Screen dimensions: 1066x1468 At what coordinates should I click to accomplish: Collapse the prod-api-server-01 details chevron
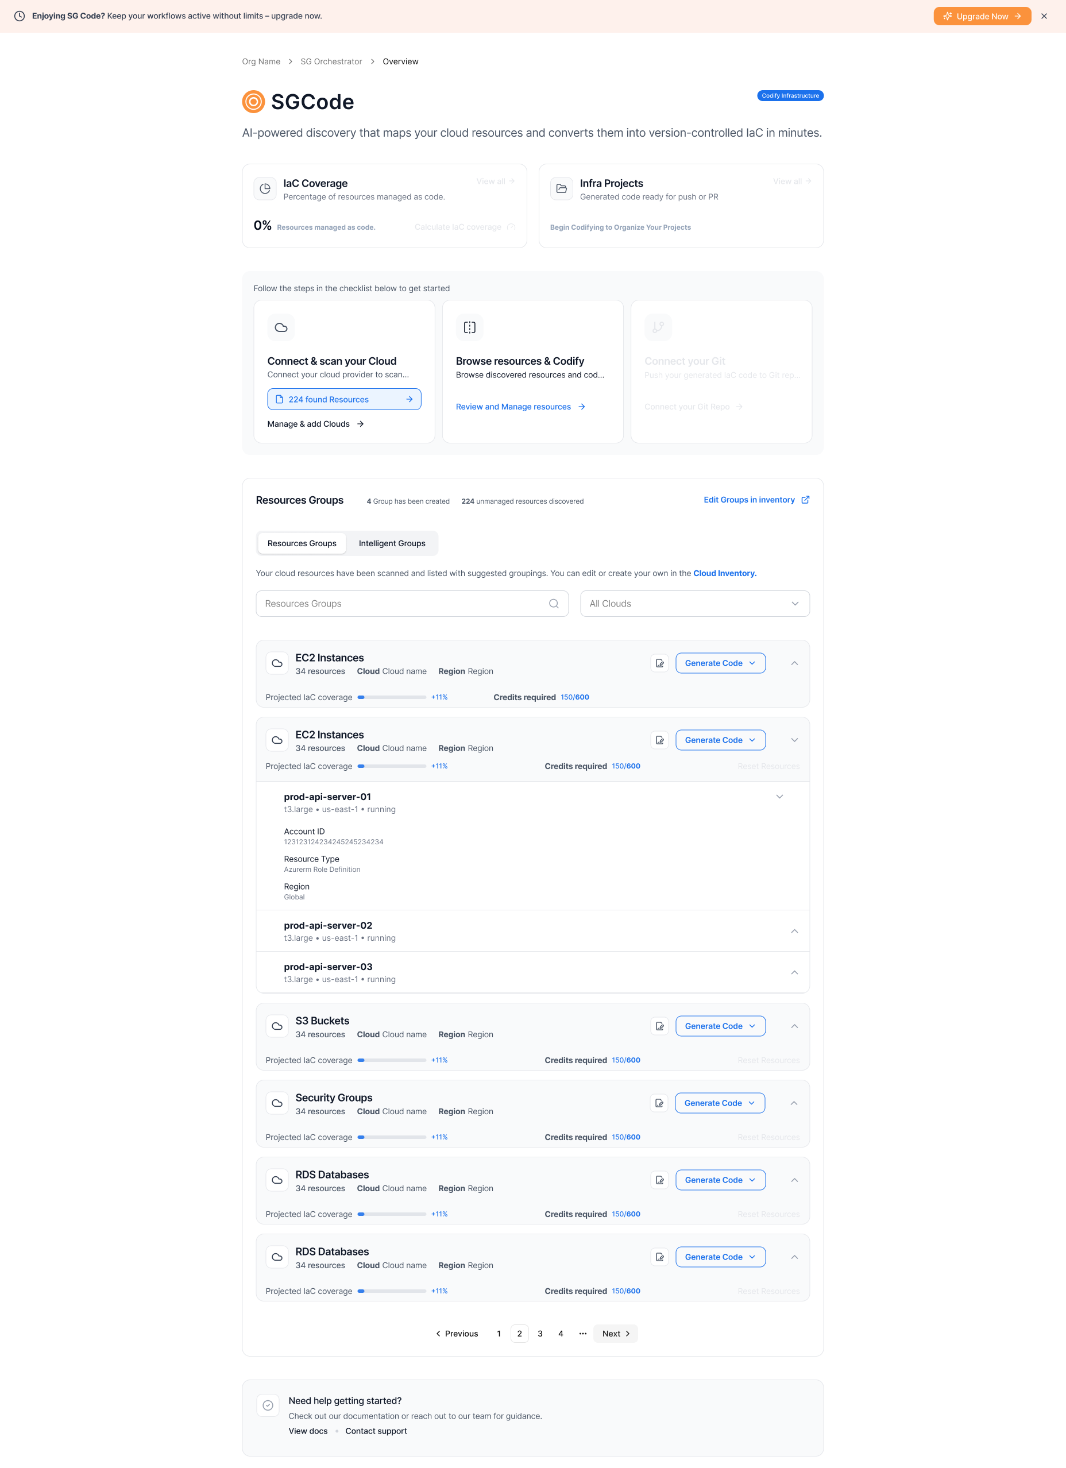780,797
